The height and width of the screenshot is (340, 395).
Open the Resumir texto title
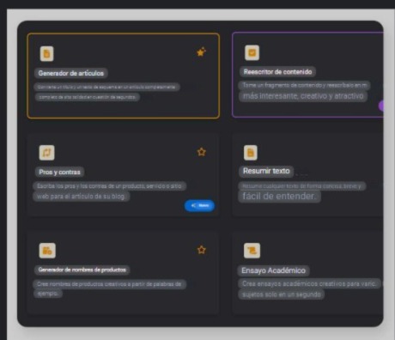pyautogui.click(x=266, y=171)
